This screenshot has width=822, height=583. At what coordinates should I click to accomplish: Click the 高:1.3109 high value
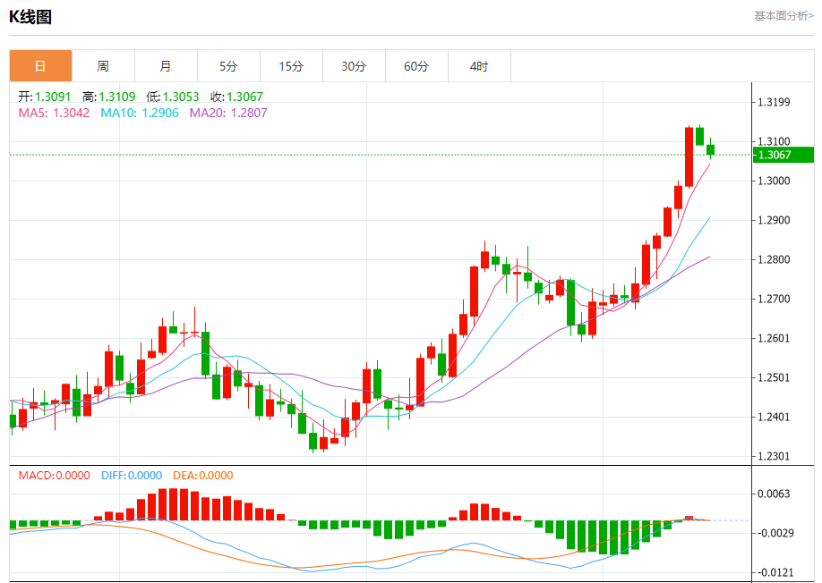[109, 97]
